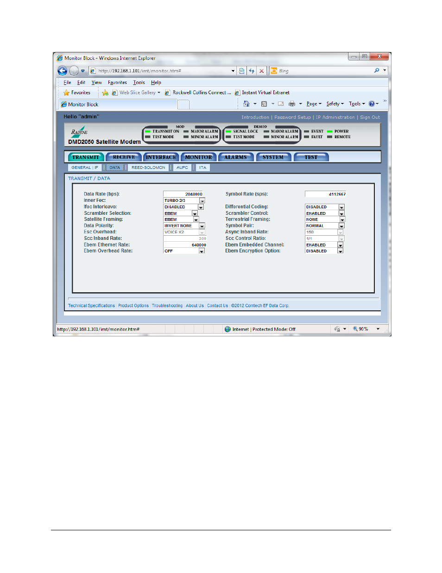Expand the Scrambler Selection dropdown
Screen dimensions: 442x573
[195, 213]
